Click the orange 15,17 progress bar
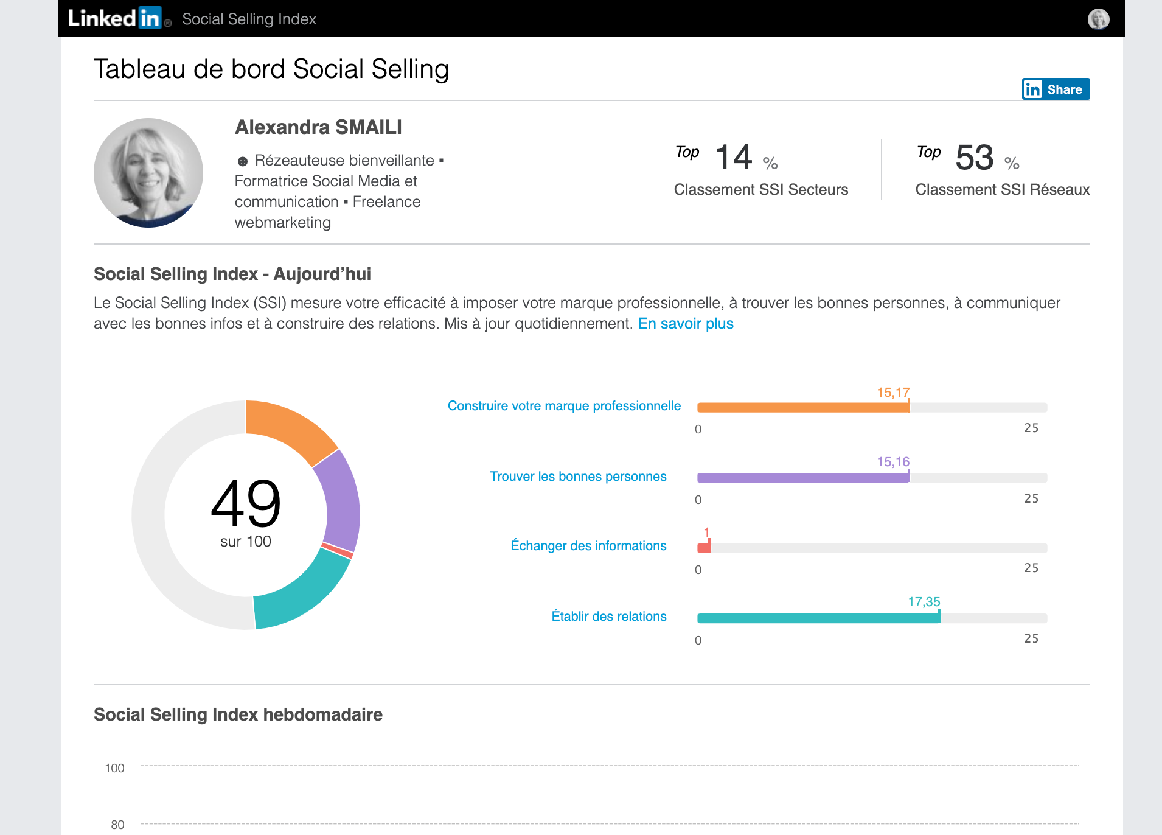 [x=803, y=408]
